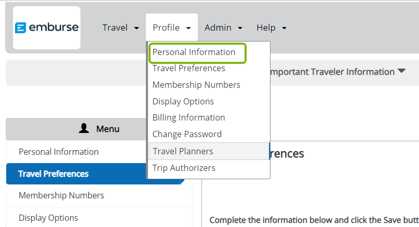419x227 pixels.
Task: Open the Admin dropdown menu
Action: point(223,28)
